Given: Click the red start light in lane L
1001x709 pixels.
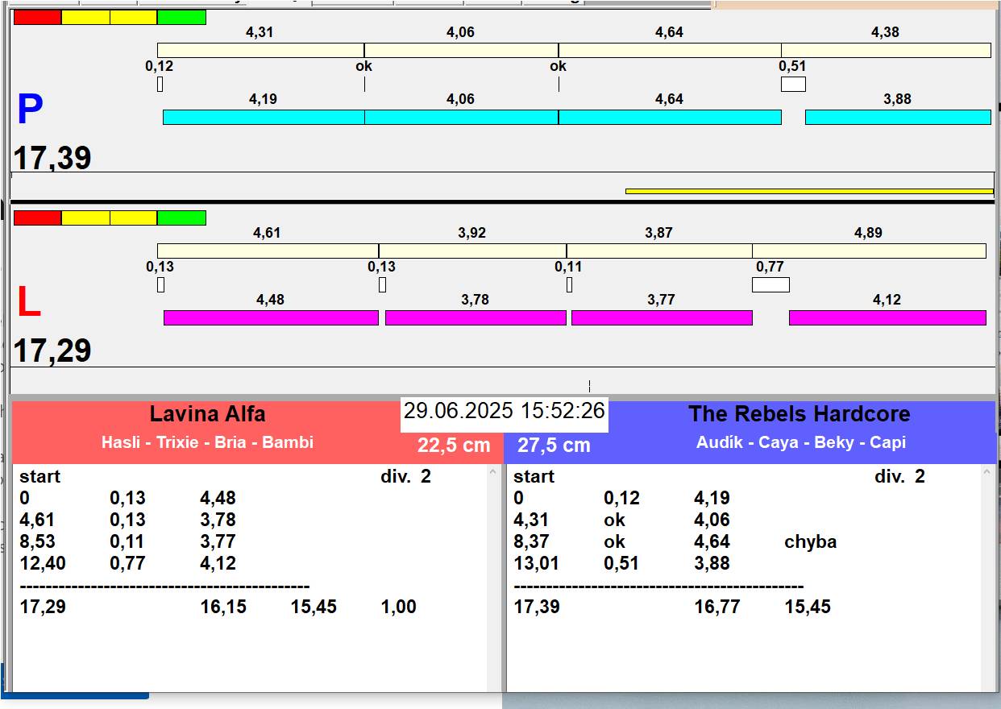Looking at the screenshot, I should click(x=38, y=218).
